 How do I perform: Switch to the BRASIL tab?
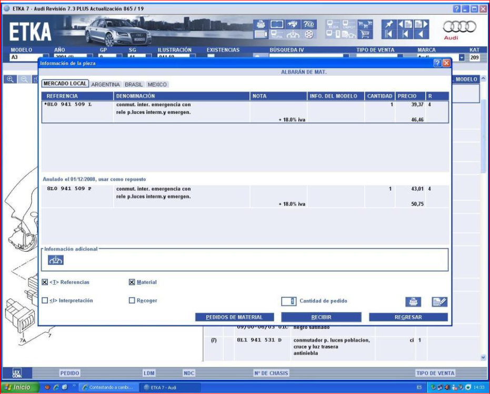click(134, 85)
